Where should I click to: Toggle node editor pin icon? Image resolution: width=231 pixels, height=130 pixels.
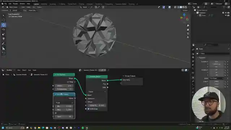(x=108, y=70)
